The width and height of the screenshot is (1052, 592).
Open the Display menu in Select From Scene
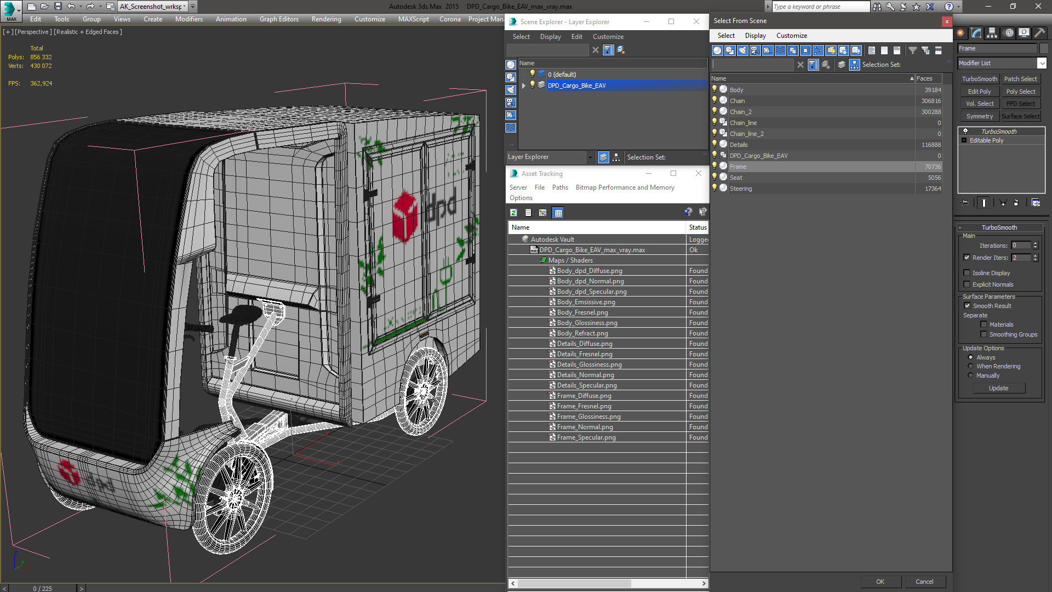tap(755, 36)
